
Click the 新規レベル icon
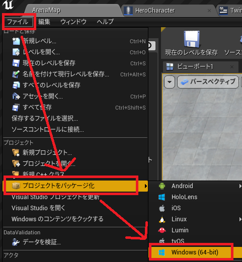point(16,41)
